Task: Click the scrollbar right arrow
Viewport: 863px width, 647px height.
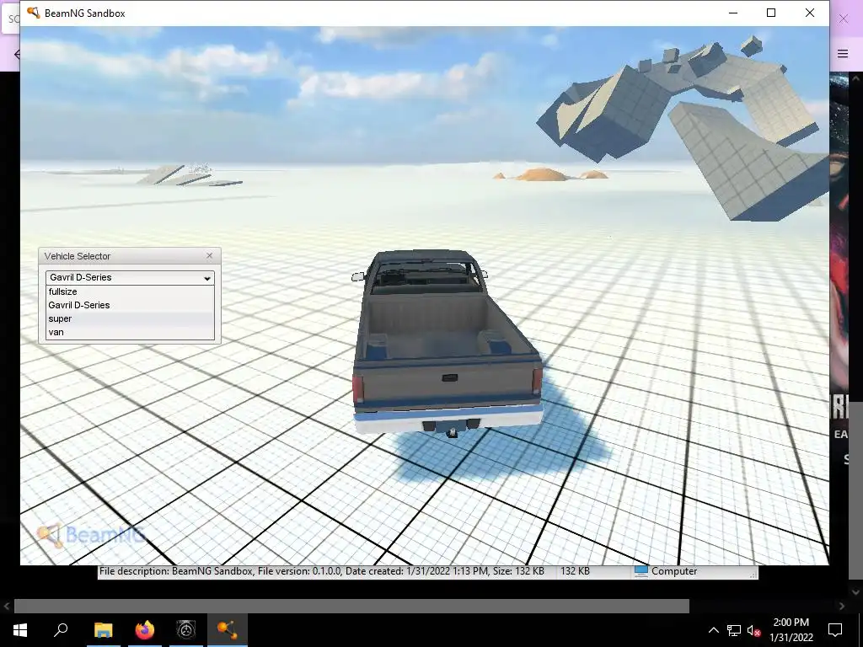Action: coord(842,607)
